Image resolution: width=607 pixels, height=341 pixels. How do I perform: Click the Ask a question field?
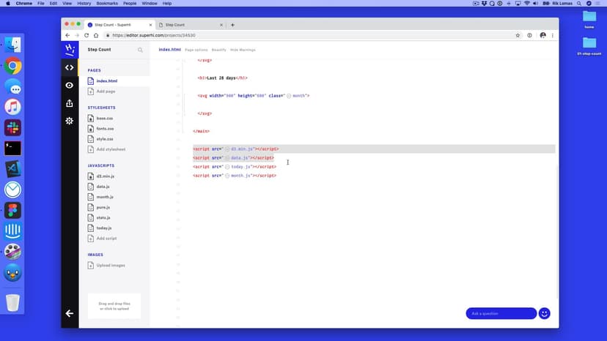pos(501,313)
